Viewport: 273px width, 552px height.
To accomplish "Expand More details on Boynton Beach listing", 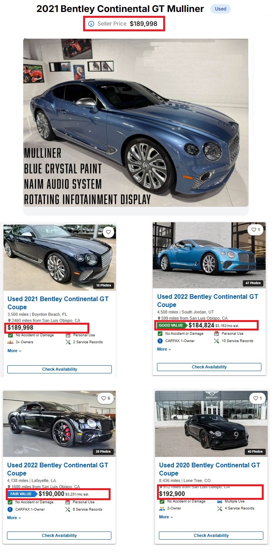I will point(14,351).
